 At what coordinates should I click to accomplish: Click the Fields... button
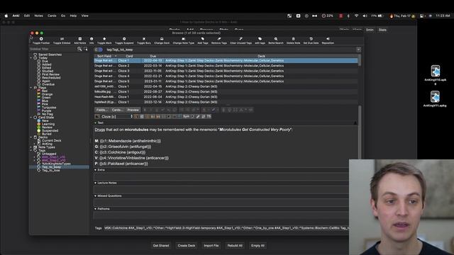(102, 110)
